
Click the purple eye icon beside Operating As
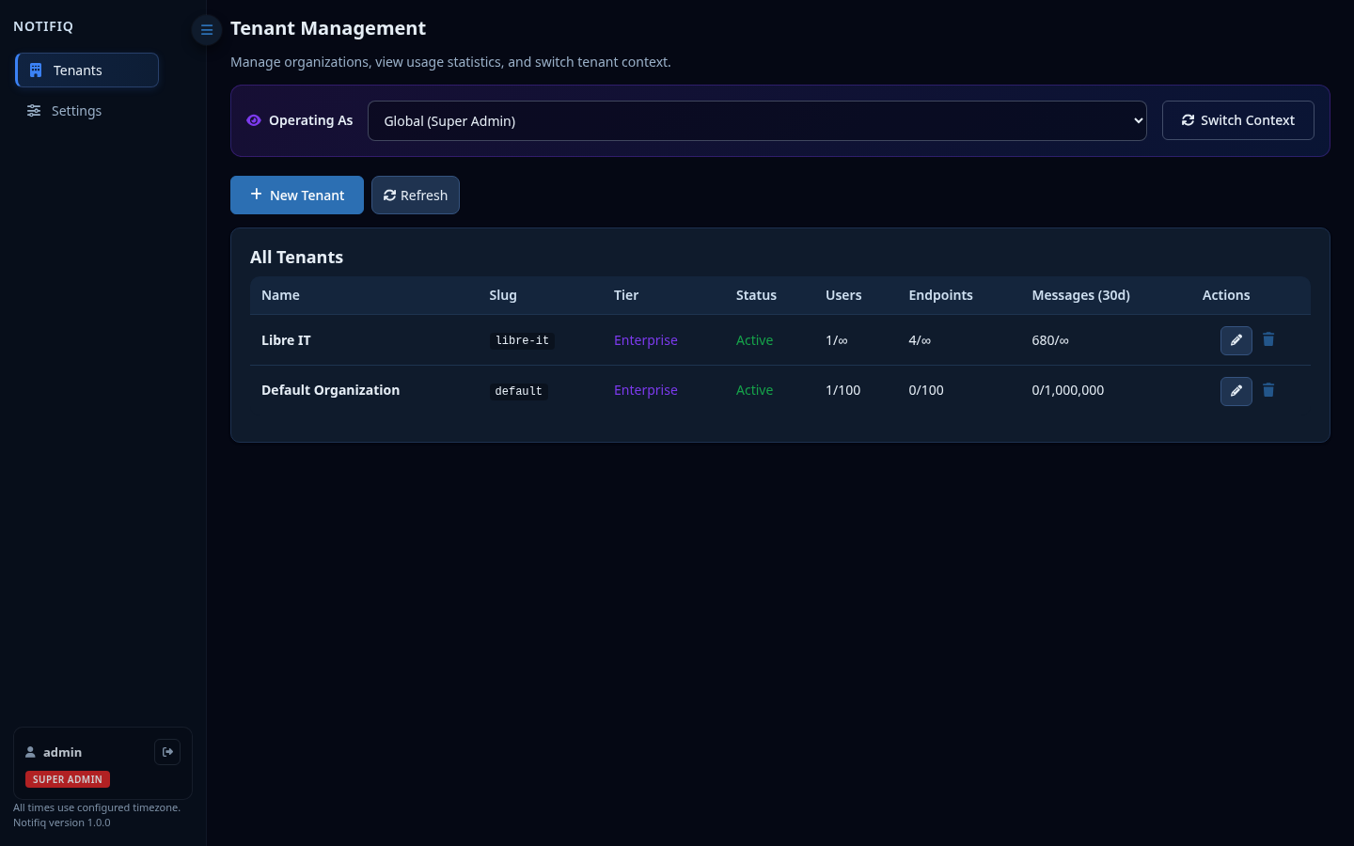(254, 120)
